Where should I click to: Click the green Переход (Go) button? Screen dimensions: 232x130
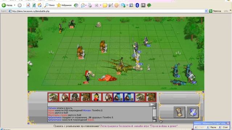(x=215, y=11)
